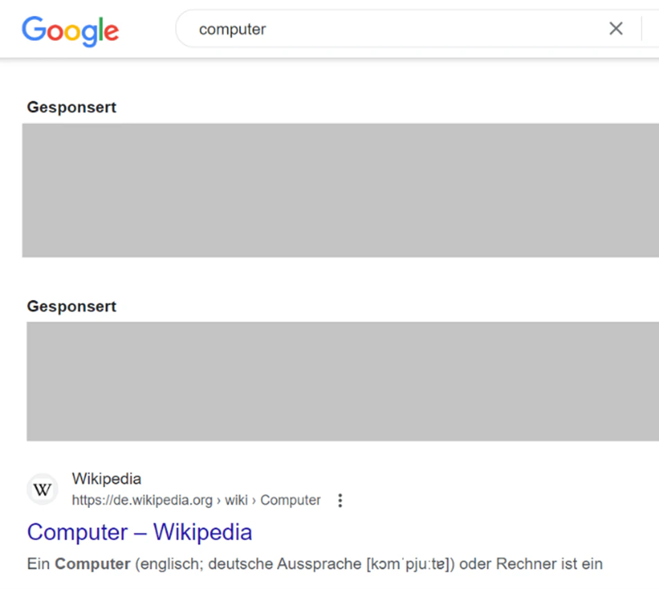Open the "Computer – Wikipedia" result title
659x589 pixels.
coord(140,531)
